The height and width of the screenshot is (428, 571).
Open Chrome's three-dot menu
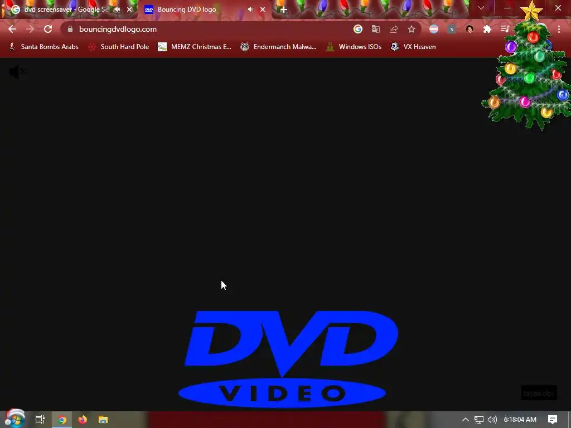tap(559, 29)
